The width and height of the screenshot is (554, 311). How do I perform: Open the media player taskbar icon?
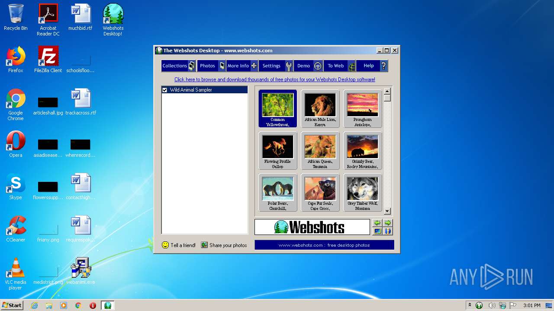(64, 305)
